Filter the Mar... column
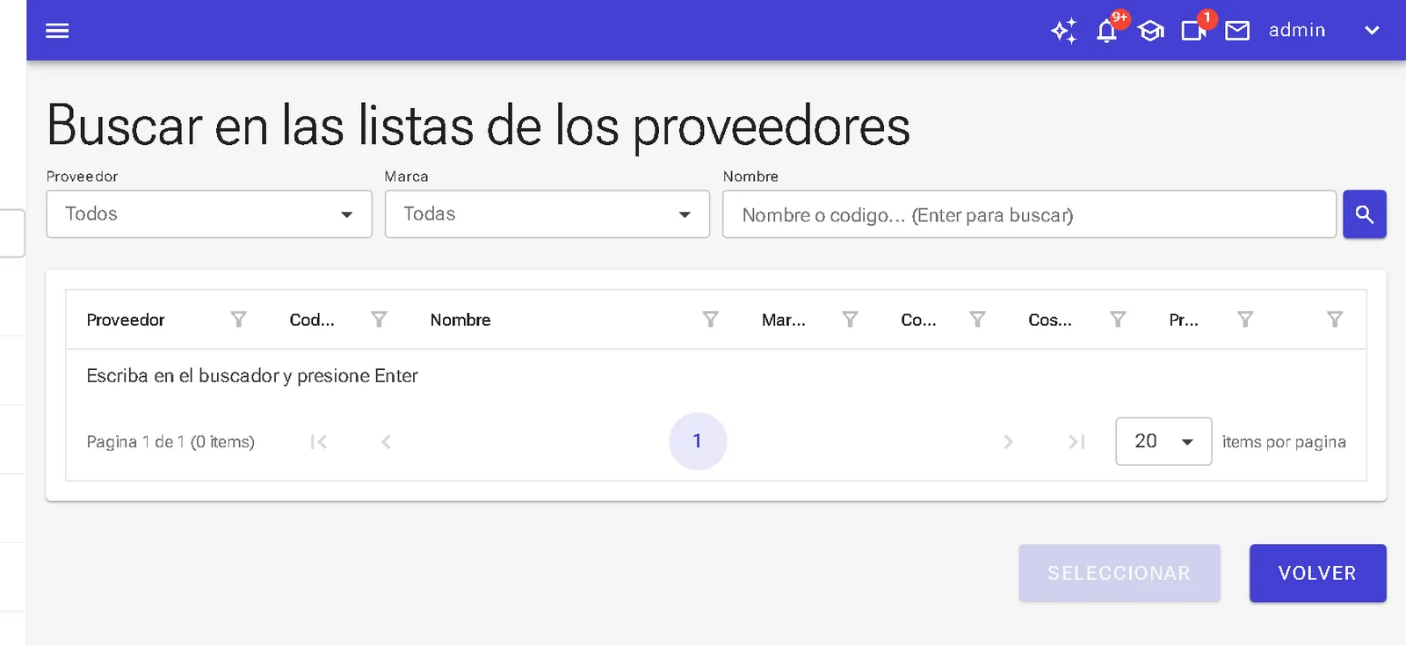 (x=850, y=319)
